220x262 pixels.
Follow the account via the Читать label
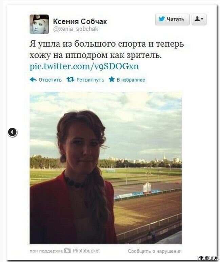coord(176,19)
